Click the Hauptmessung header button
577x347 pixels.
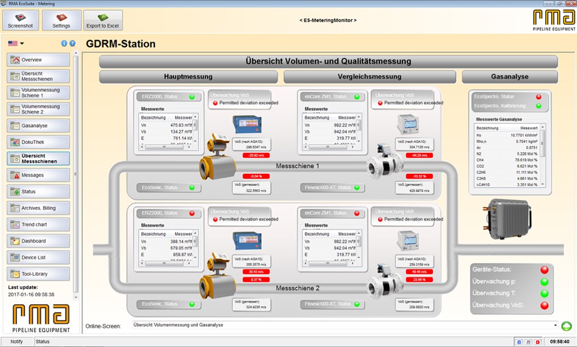tap(188, 77)
